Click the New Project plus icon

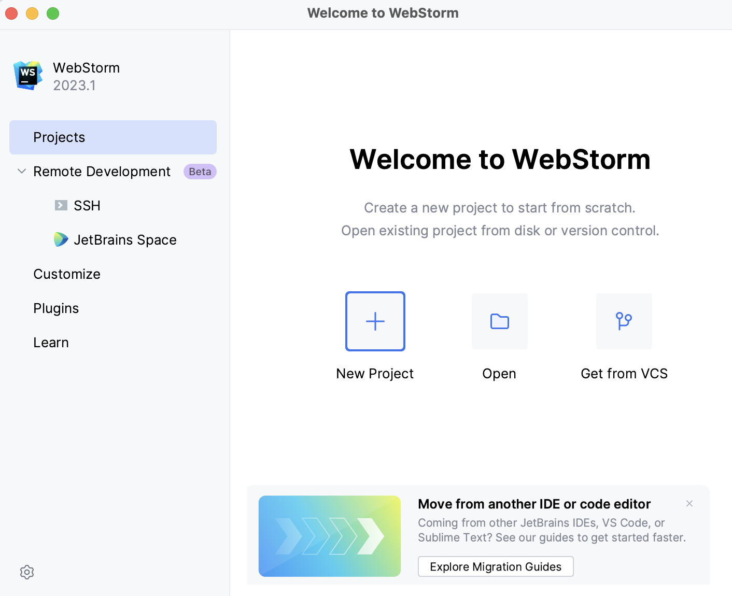coord(375,321)
